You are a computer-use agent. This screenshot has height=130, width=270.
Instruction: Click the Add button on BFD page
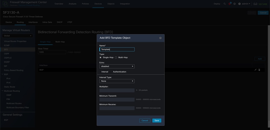click(x=260, y=59)
